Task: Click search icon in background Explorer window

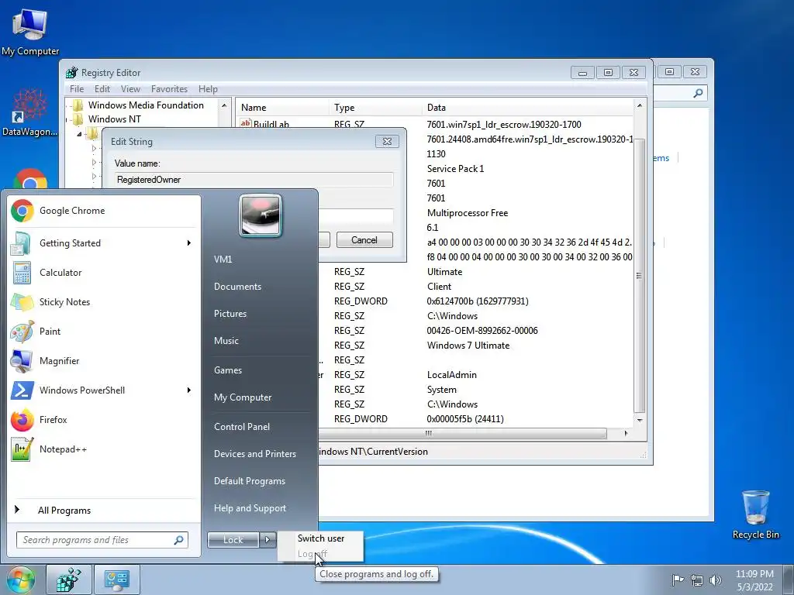Action: tap(698, 93)
